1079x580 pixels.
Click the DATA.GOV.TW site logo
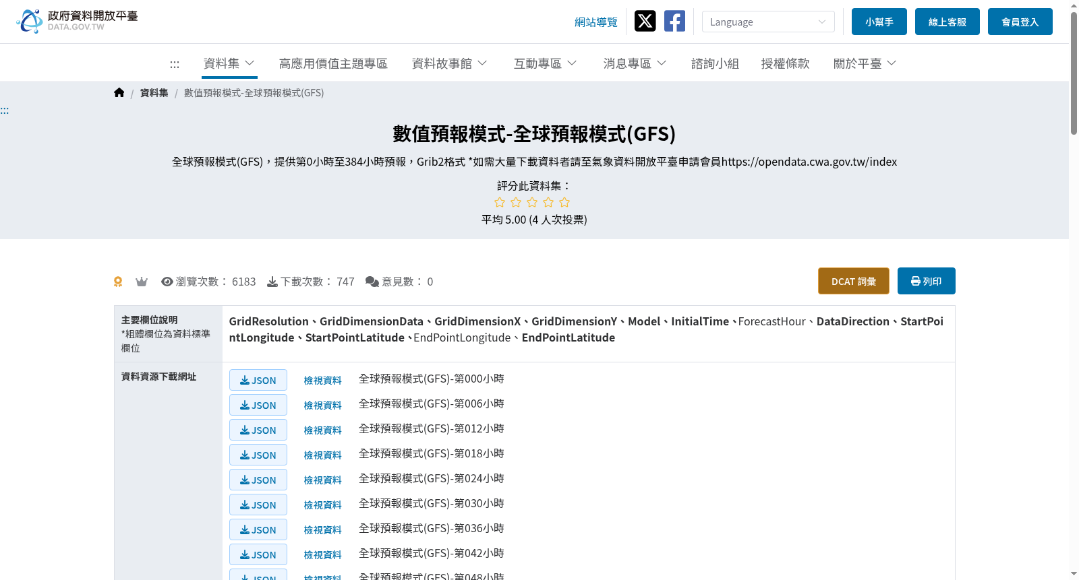click(77, 21)
